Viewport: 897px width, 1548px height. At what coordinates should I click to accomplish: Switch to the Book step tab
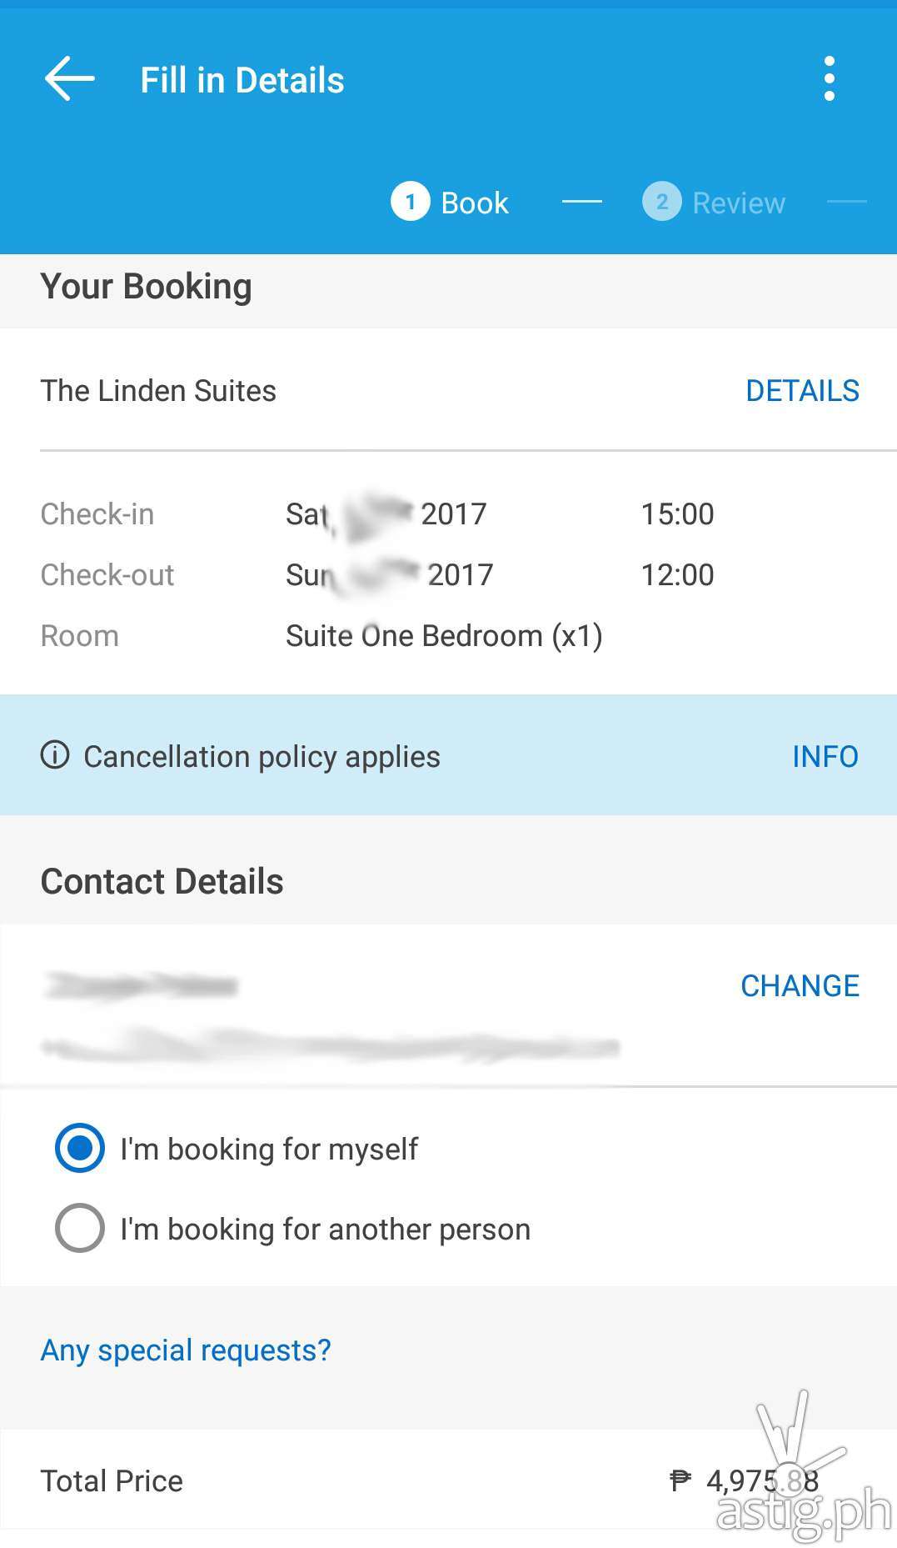tap(474, 203)
